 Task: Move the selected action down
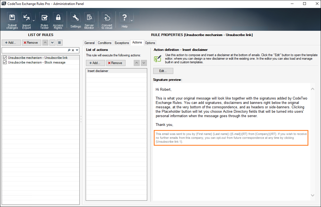pos(144,63)
